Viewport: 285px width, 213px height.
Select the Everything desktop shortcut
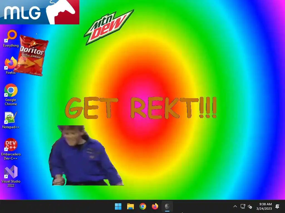point(11,38)
